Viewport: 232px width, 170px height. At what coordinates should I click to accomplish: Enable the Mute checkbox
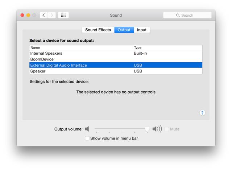pos(167,129)
